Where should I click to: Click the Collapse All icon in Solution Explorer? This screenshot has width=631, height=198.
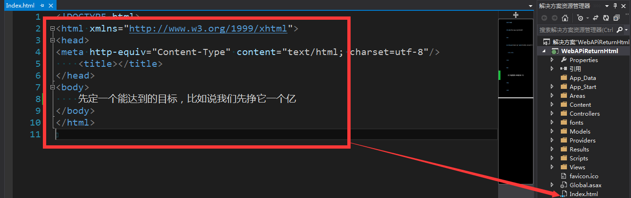[x=616, y=18]
